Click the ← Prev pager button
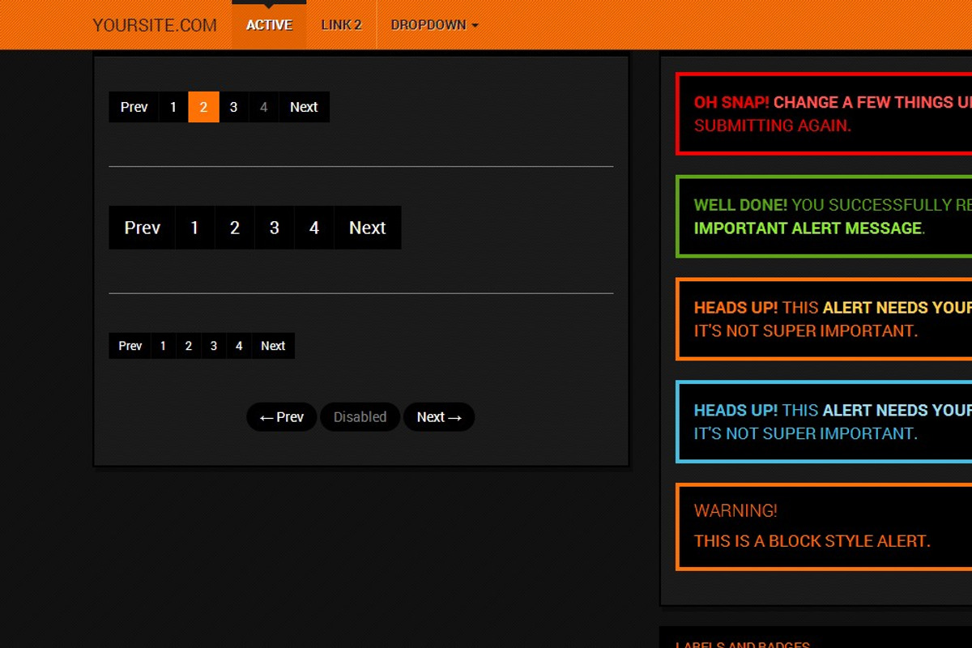Screen dimensions: 972x648 click(281, 417)
